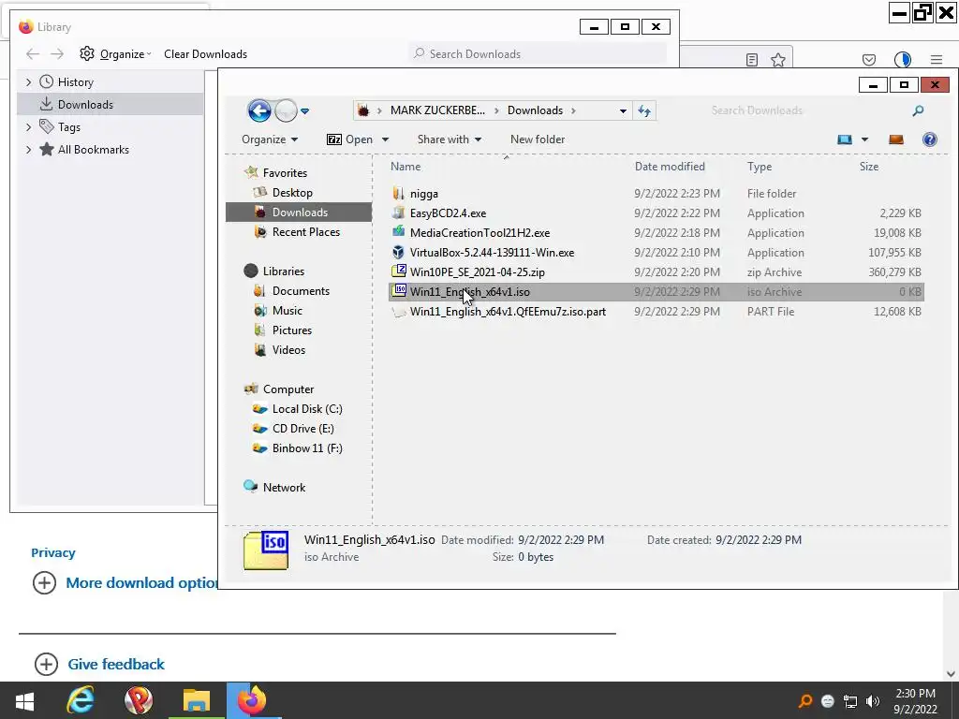Open Music library
The image size is (959, 719).
coord(287,311)
